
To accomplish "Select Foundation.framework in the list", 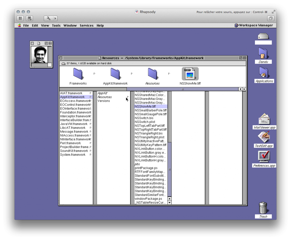I will click(x=76, y=112).
